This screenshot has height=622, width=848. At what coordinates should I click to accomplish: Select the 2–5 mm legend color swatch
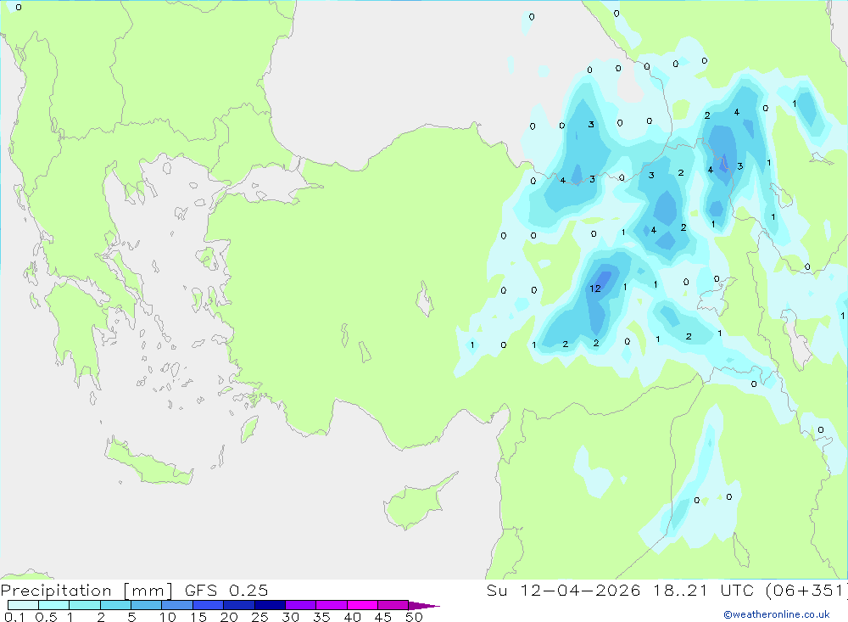pos(115,605)
